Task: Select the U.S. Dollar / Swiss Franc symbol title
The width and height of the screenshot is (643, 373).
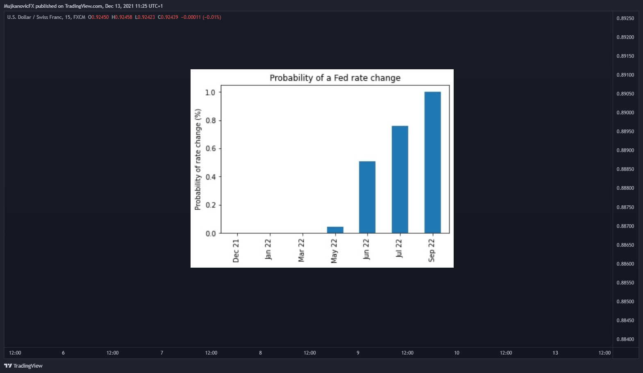Action: 46,17
